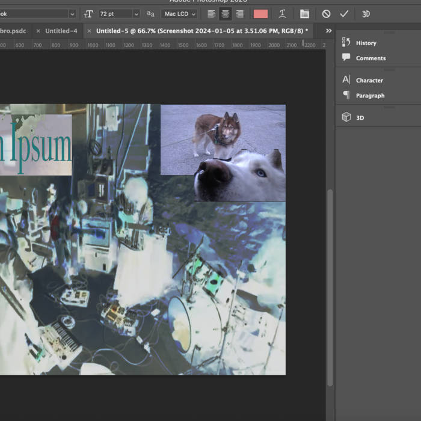Click the Create warped text icon
This screenshot has width=421, height=421.
tap(283, 14)
